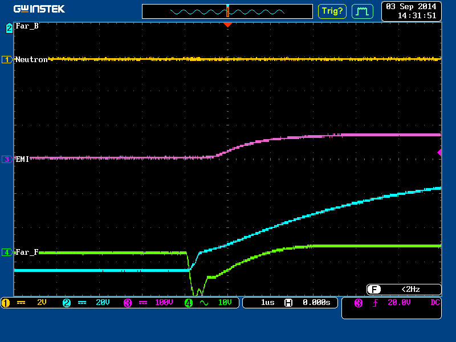The height and width of the screenshot is (342, 456).
Task: Click the orange window marker in overview bar
Action: tap(227, 12)
